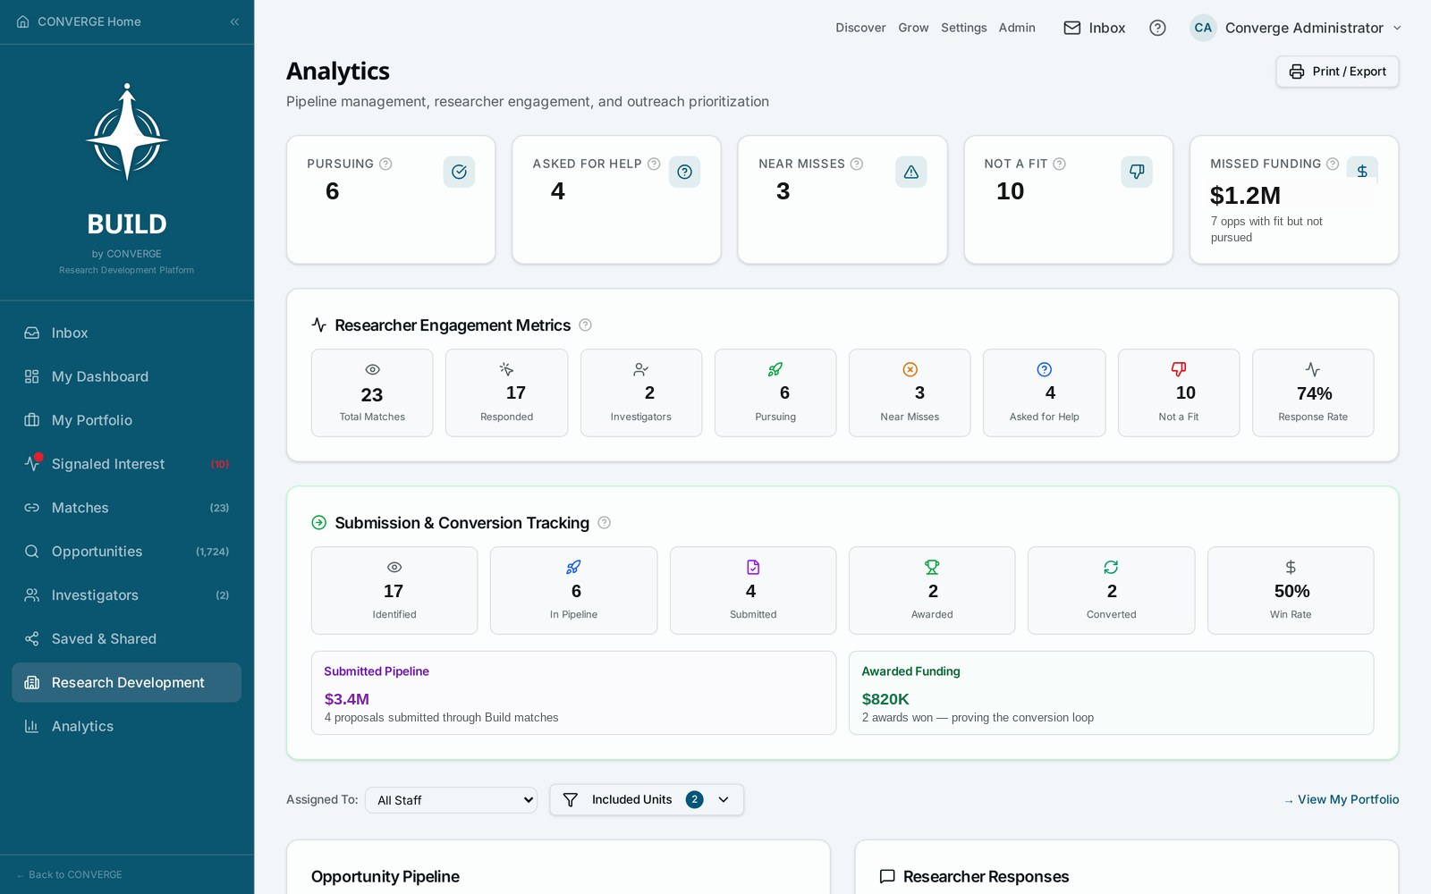Screen dimensions: 1431x894
Task: Show info tooltip next to Not a Fit label
Action: point(1059,164)
